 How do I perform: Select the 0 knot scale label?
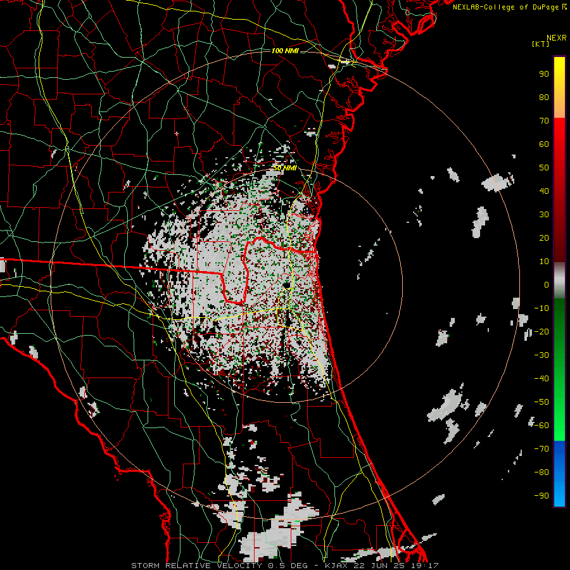click(547, 285)
